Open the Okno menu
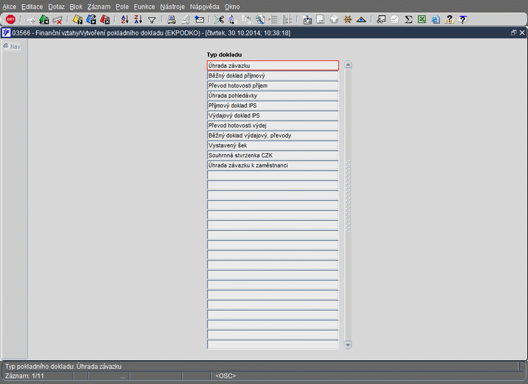Screen dimensions: 528x384 point(232,7)
